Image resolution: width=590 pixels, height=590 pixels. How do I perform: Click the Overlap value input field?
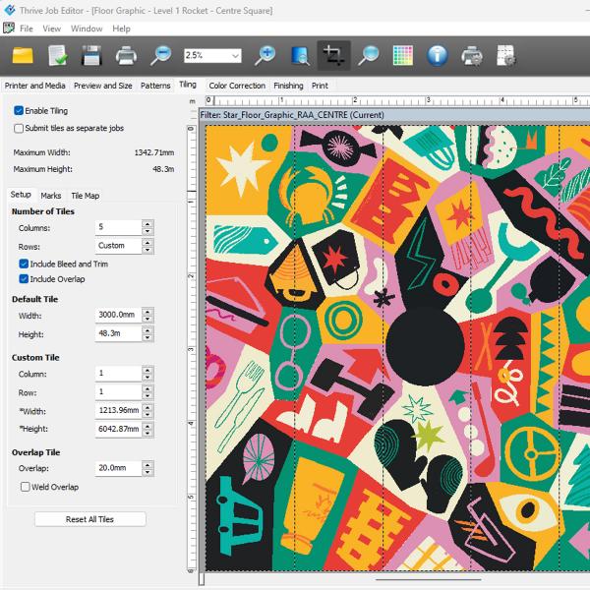[x=117, y=469]
